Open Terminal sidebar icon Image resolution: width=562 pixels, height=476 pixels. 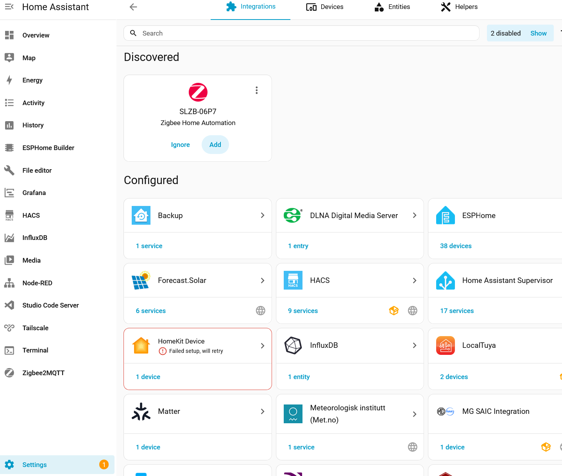point(9,350)
